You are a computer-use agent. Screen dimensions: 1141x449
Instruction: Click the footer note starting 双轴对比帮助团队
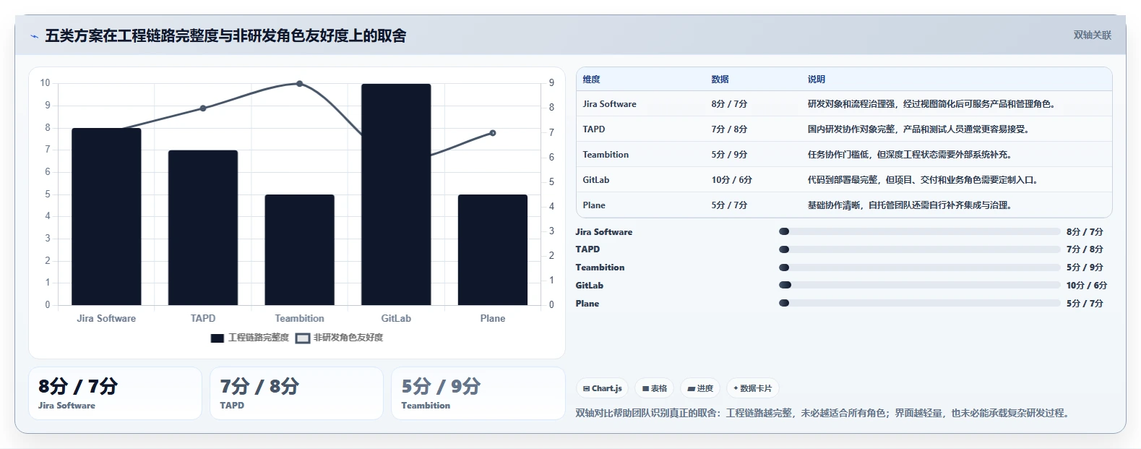[x=824, y=413]
